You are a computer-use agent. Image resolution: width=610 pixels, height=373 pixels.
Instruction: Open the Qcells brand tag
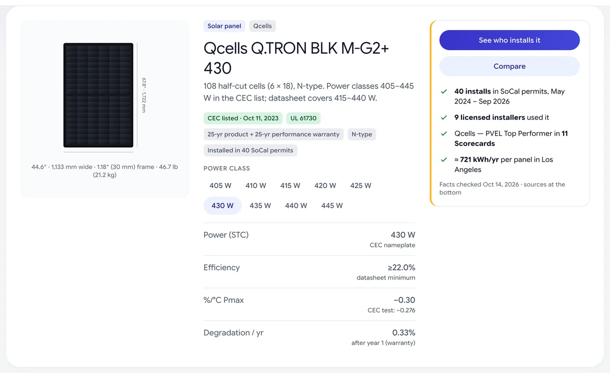tap(262, 26)
